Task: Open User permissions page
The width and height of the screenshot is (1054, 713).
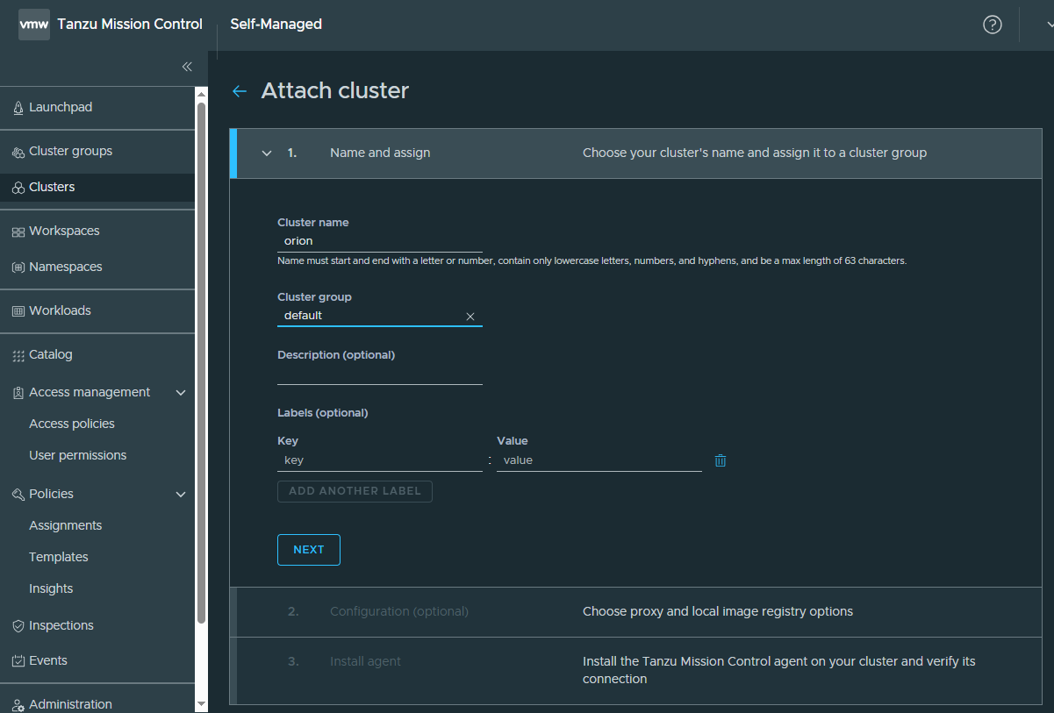Action: point(78,456)
